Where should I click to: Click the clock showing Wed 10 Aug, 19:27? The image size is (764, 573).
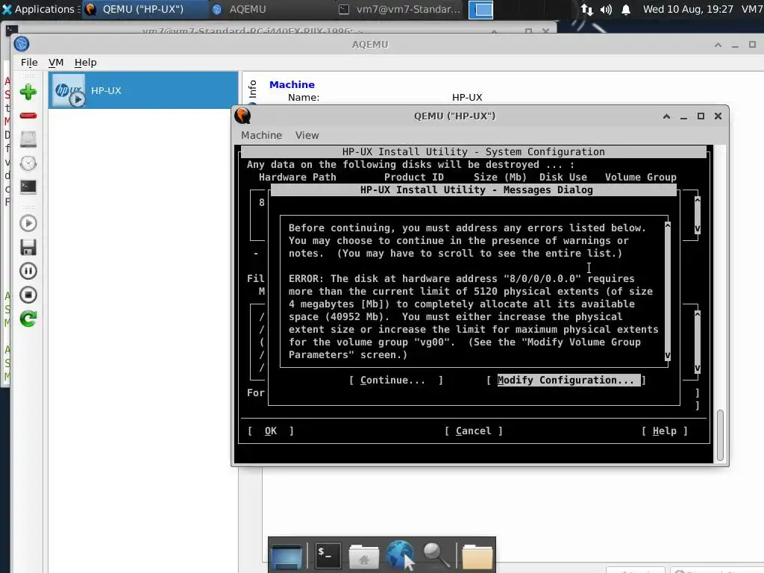tap(688, 9)
